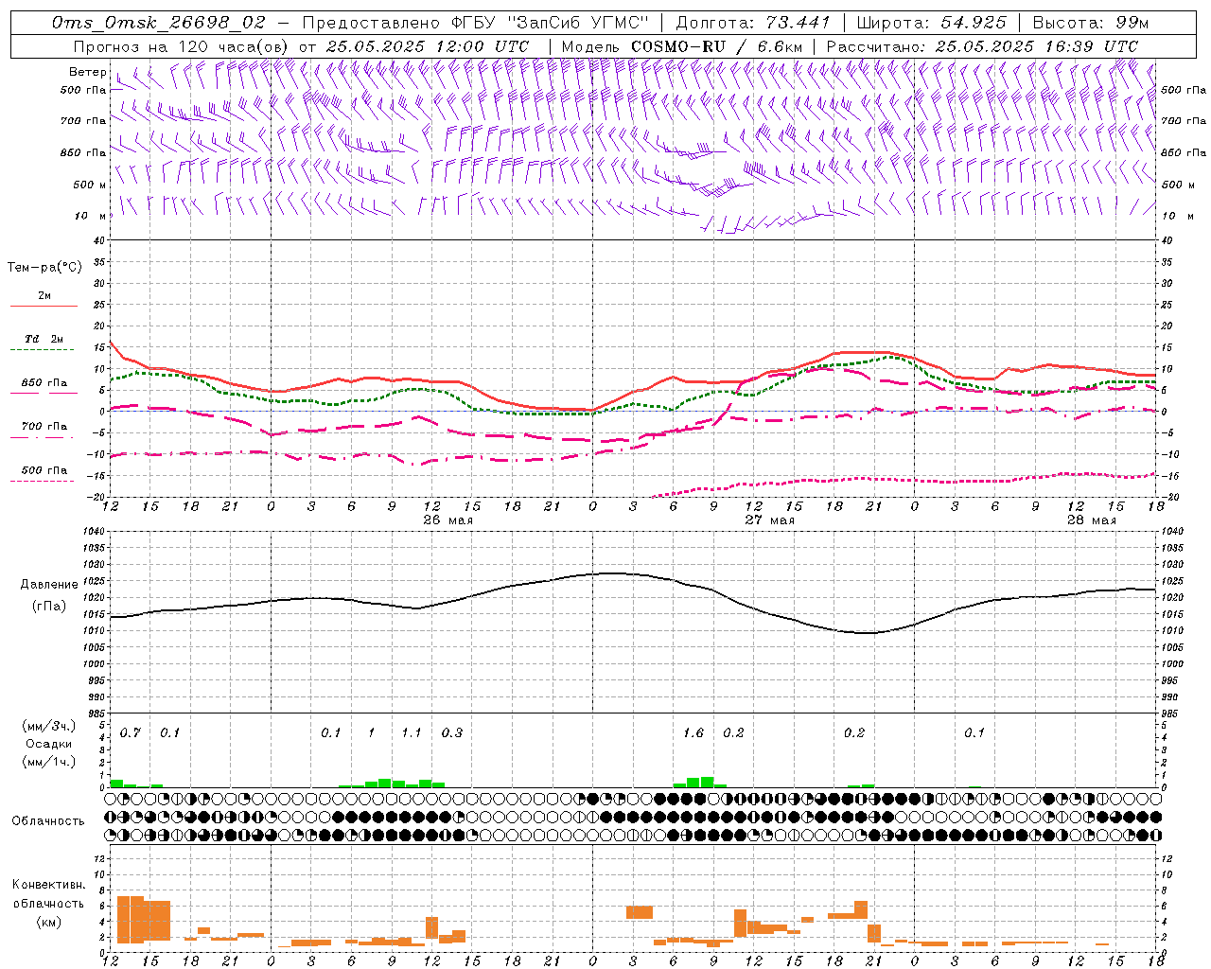Select the Облачность row label
Screen dimensions: 1211x969
[x=48, y=820]
